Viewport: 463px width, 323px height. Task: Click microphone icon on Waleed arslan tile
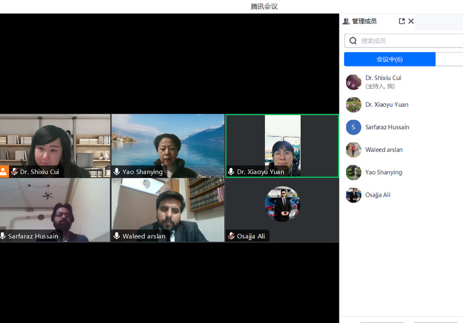[116, 235]
